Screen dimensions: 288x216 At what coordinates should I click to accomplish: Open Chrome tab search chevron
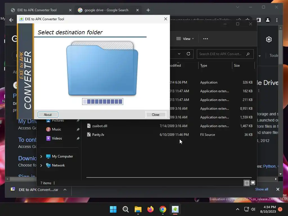coord(238,7)
